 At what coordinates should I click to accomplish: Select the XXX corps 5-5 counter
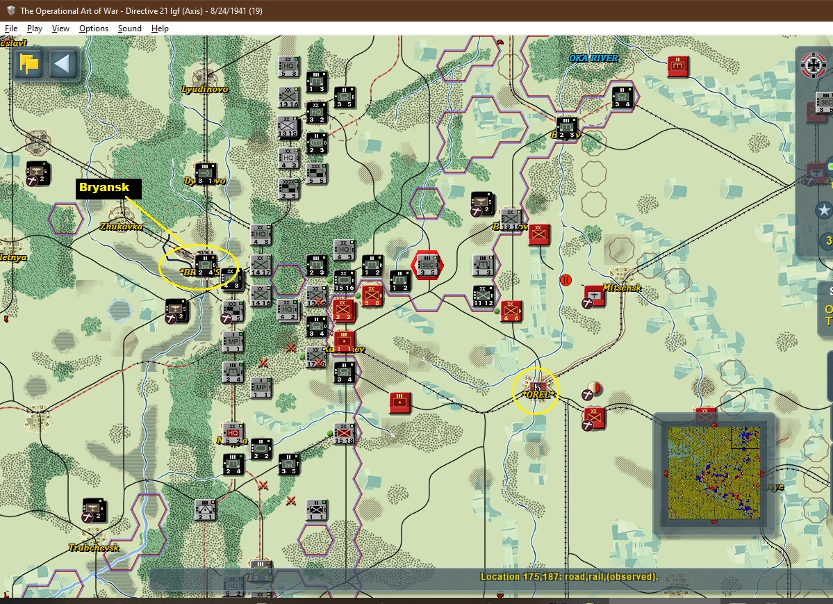point(317,173)
